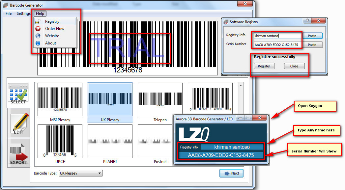The width and height of the screenshot is (345, 190).
Task: Click the Registry Info name field
Action: 277,36
